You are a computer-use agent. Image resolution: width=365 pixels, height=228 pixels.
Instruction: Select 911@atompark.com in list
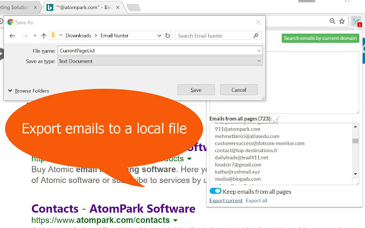[x=237, y=129]
